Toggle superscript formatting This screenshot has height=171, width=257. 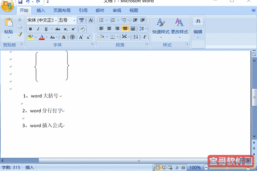73,29
